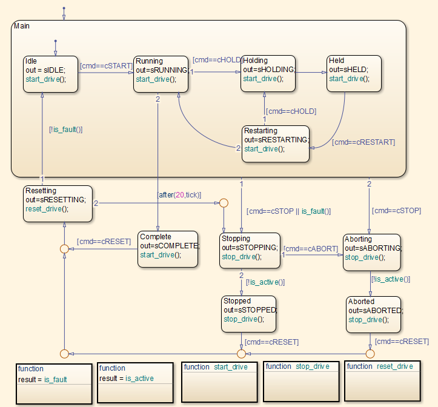Click the [cmd==cSTOP || is_fault()] condition label
Screen dimensions: 438x407
pyautogui.click(x=288, y=211)
